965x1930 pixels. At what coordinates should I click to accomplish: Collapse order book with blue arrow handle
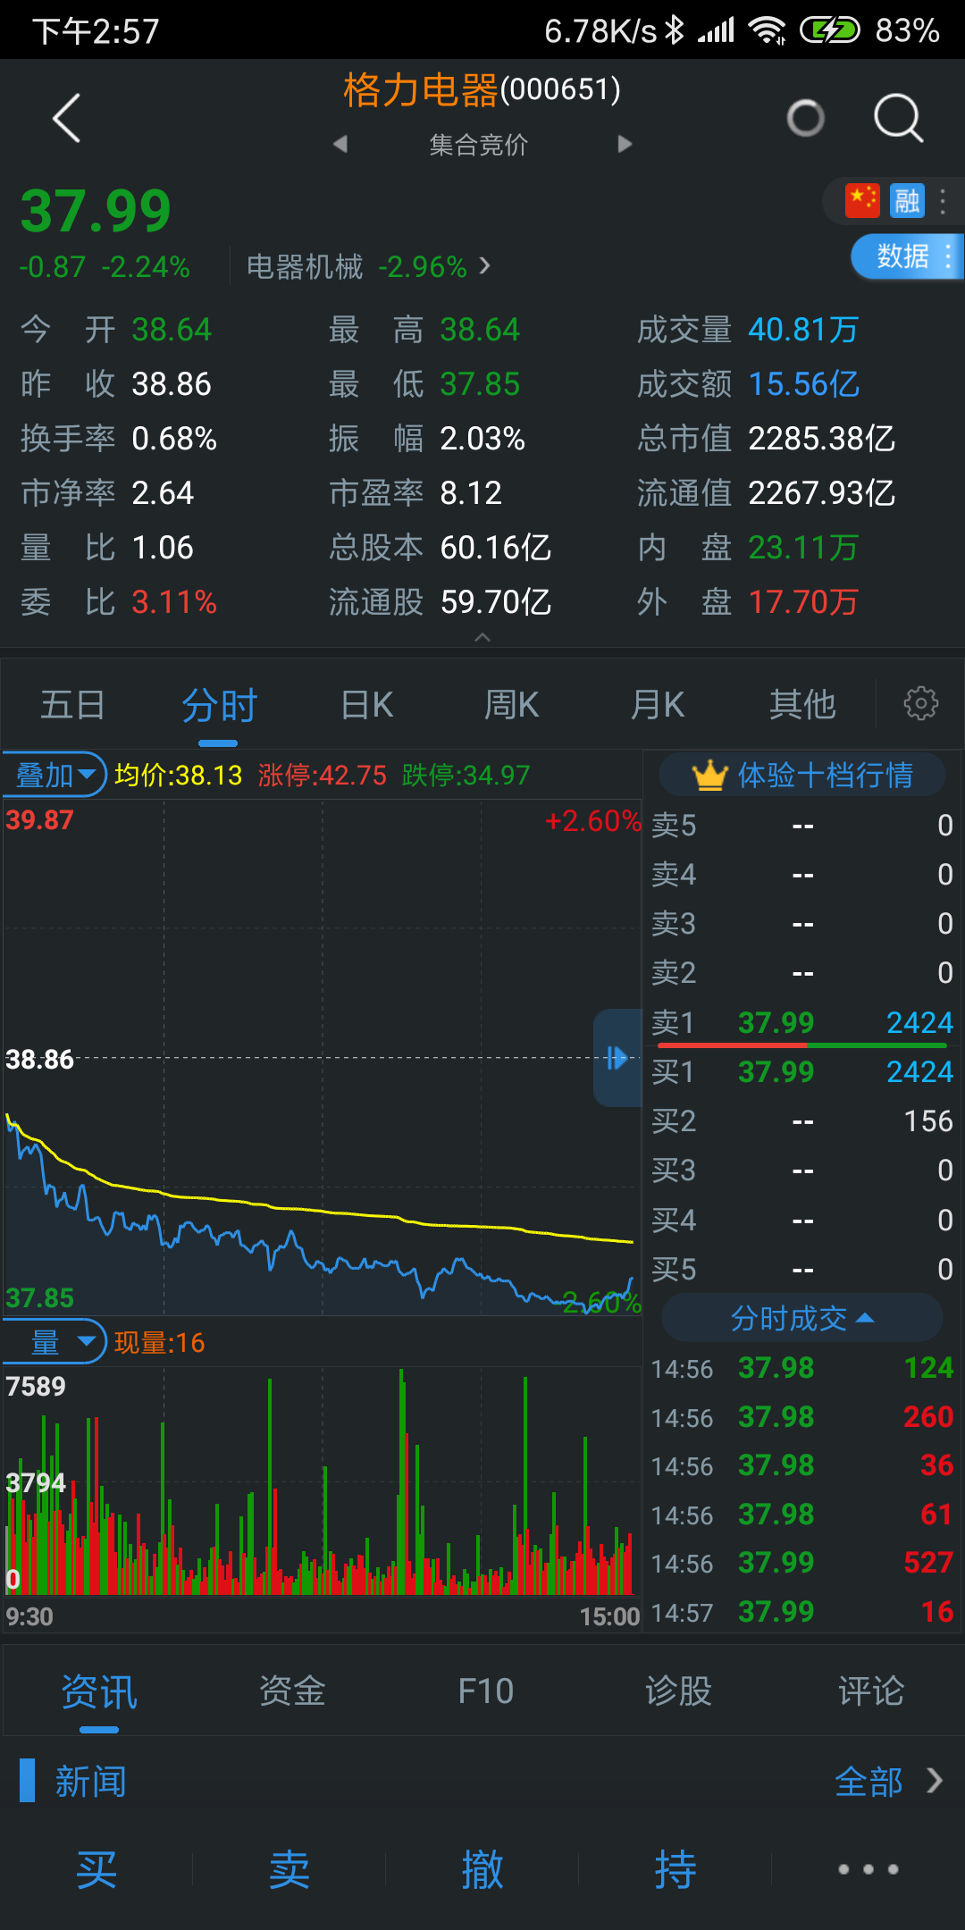(x=617, y=1058)
